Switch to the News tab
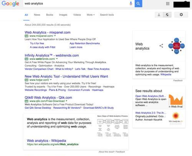This screenshot has width=192, height=156. click(37, 15)
